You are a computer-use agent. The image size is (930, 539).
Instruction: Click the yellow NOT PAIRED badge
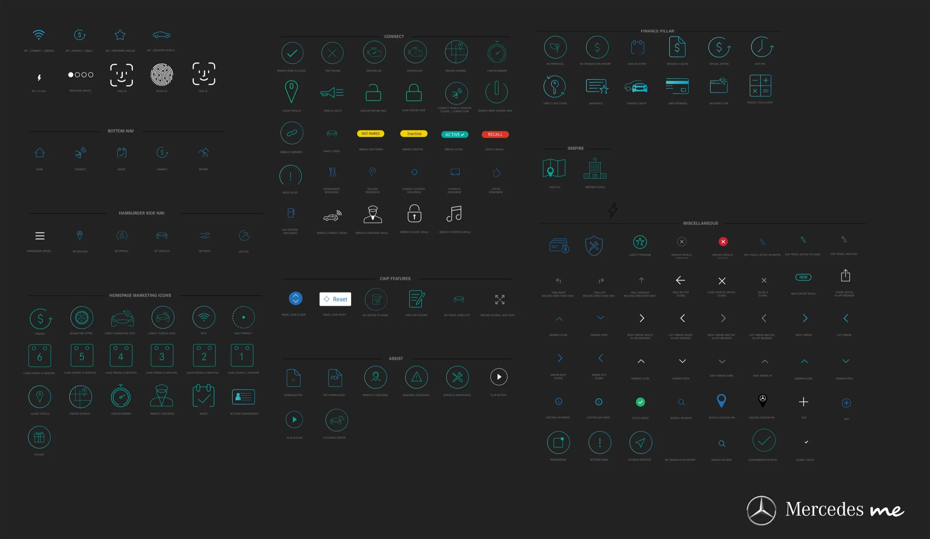point(371,134)
